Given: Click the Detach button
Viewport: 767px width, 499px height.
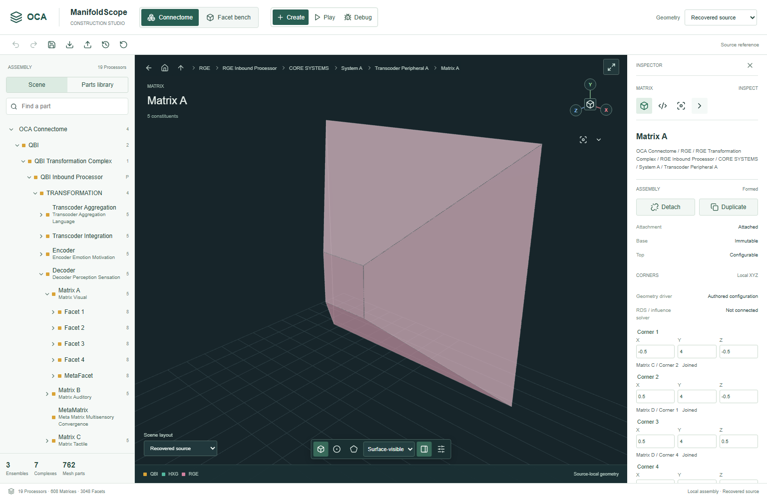Looking at the screenshot, I should click(x=666, y=207).
